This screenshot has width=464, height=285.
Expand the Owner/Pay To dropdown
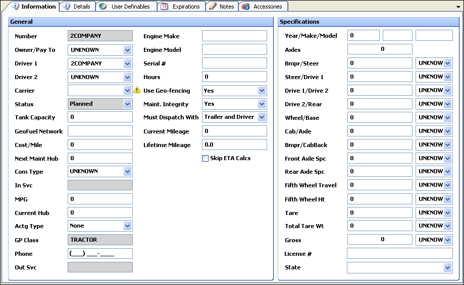(127, 50)
